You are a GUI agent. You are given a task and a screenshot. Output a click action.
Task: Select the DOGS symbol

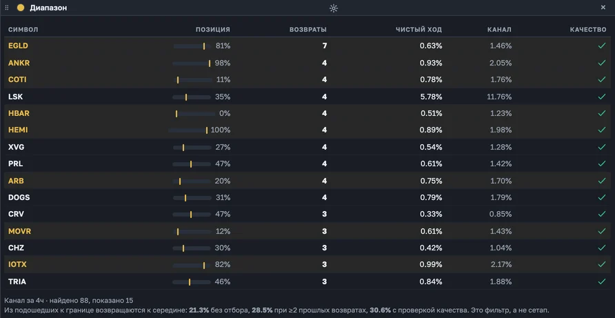coord(19,197)
